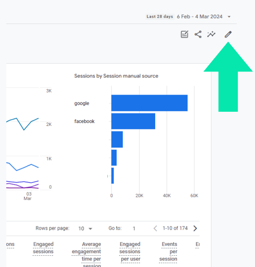Go to previous page of table results
This screenshot has height=267, width=255.
click(x=155, y=228)
